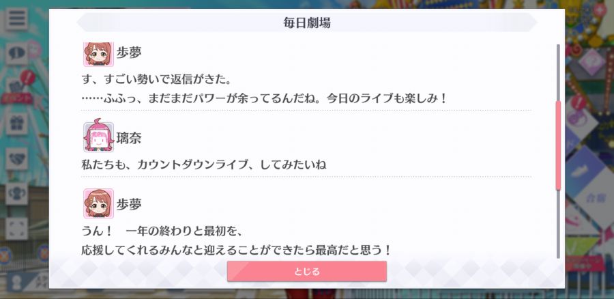Open the hamburger menu icon
This screenshot has height=299, width=614.
click(16, 19)
